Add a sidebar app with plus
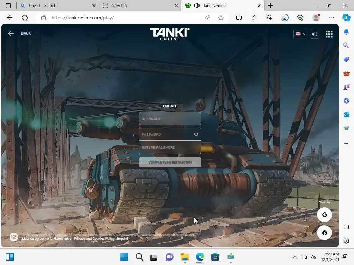Screen dimensions: 354x265 [x=346, y=143]
